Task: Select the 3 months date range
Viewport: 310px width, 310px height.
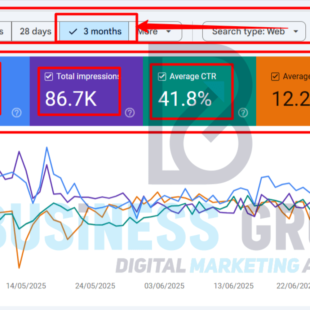Action: click(94, 31)
